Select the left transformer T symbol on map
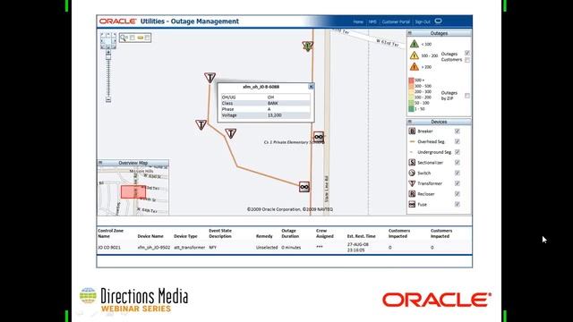Screen dimensions: 573x322 click(x=201, y=125)
